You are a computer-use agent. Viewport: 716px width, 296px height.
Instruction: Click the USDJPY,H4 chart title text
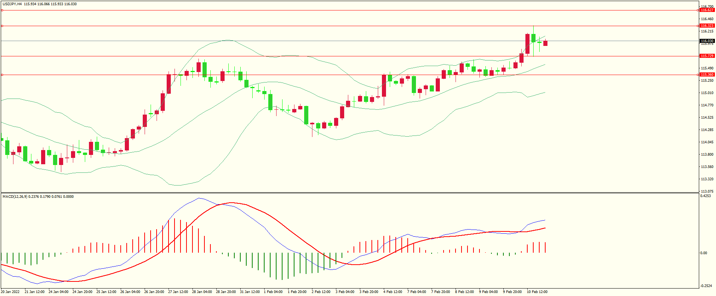click(x=12, y=4)
